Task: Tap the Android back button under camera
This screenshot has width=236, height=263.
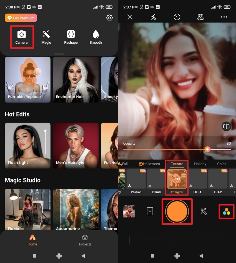Action: pos(201,256)
